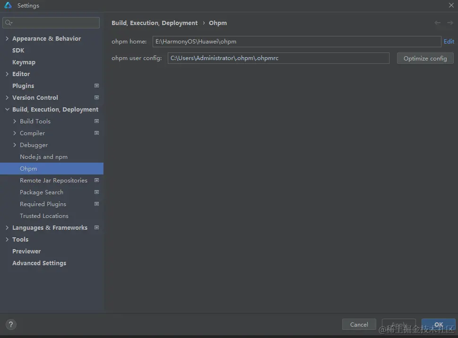Click the project-level icon beside Remote Jar Repositories
458x338 pixels.
(97, 180)
